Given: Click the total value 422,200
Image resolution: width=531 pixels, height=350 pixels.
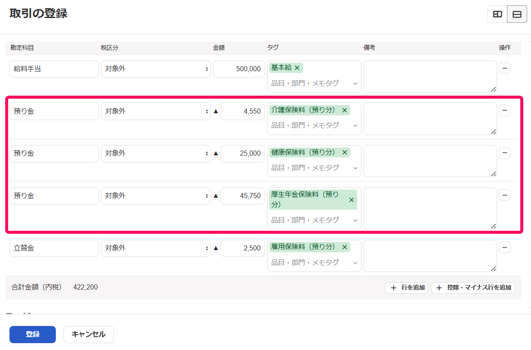Looking at the screenshot, I should click(x=85, y=287).
